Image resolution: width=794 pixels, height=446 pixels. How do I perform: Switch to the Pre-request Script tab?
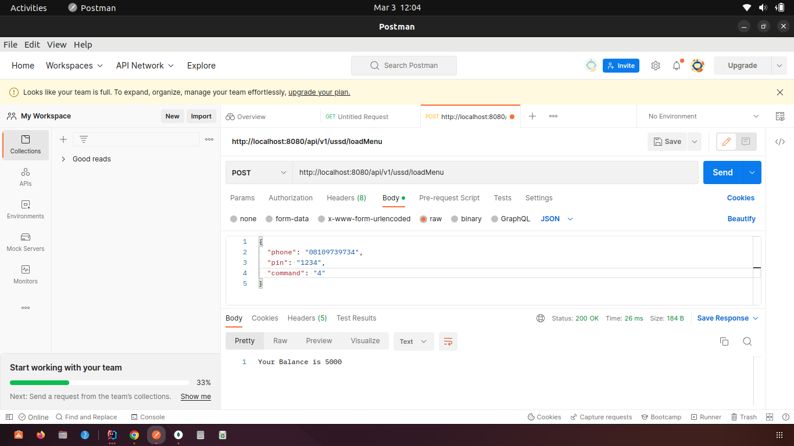pos(449,198)
